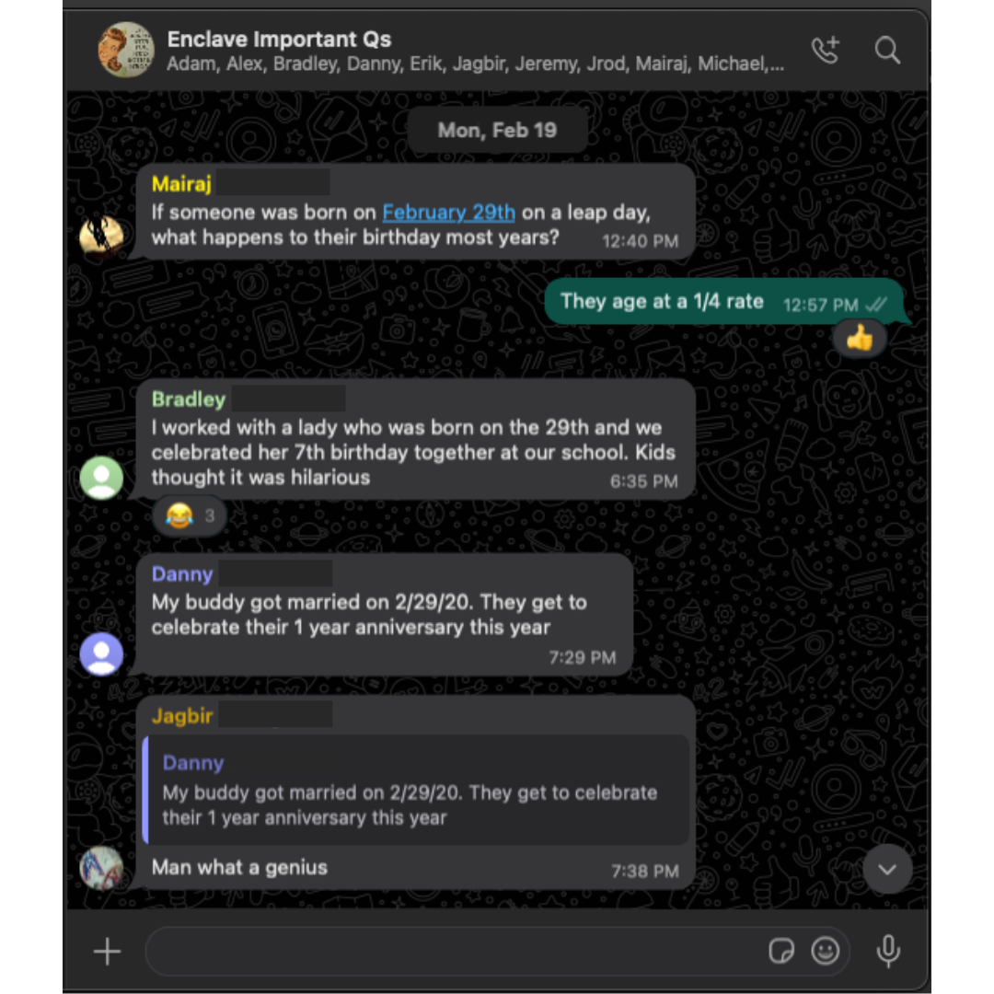
Task: Open the sticker picker icon
Action: click(x=781, y=951)
